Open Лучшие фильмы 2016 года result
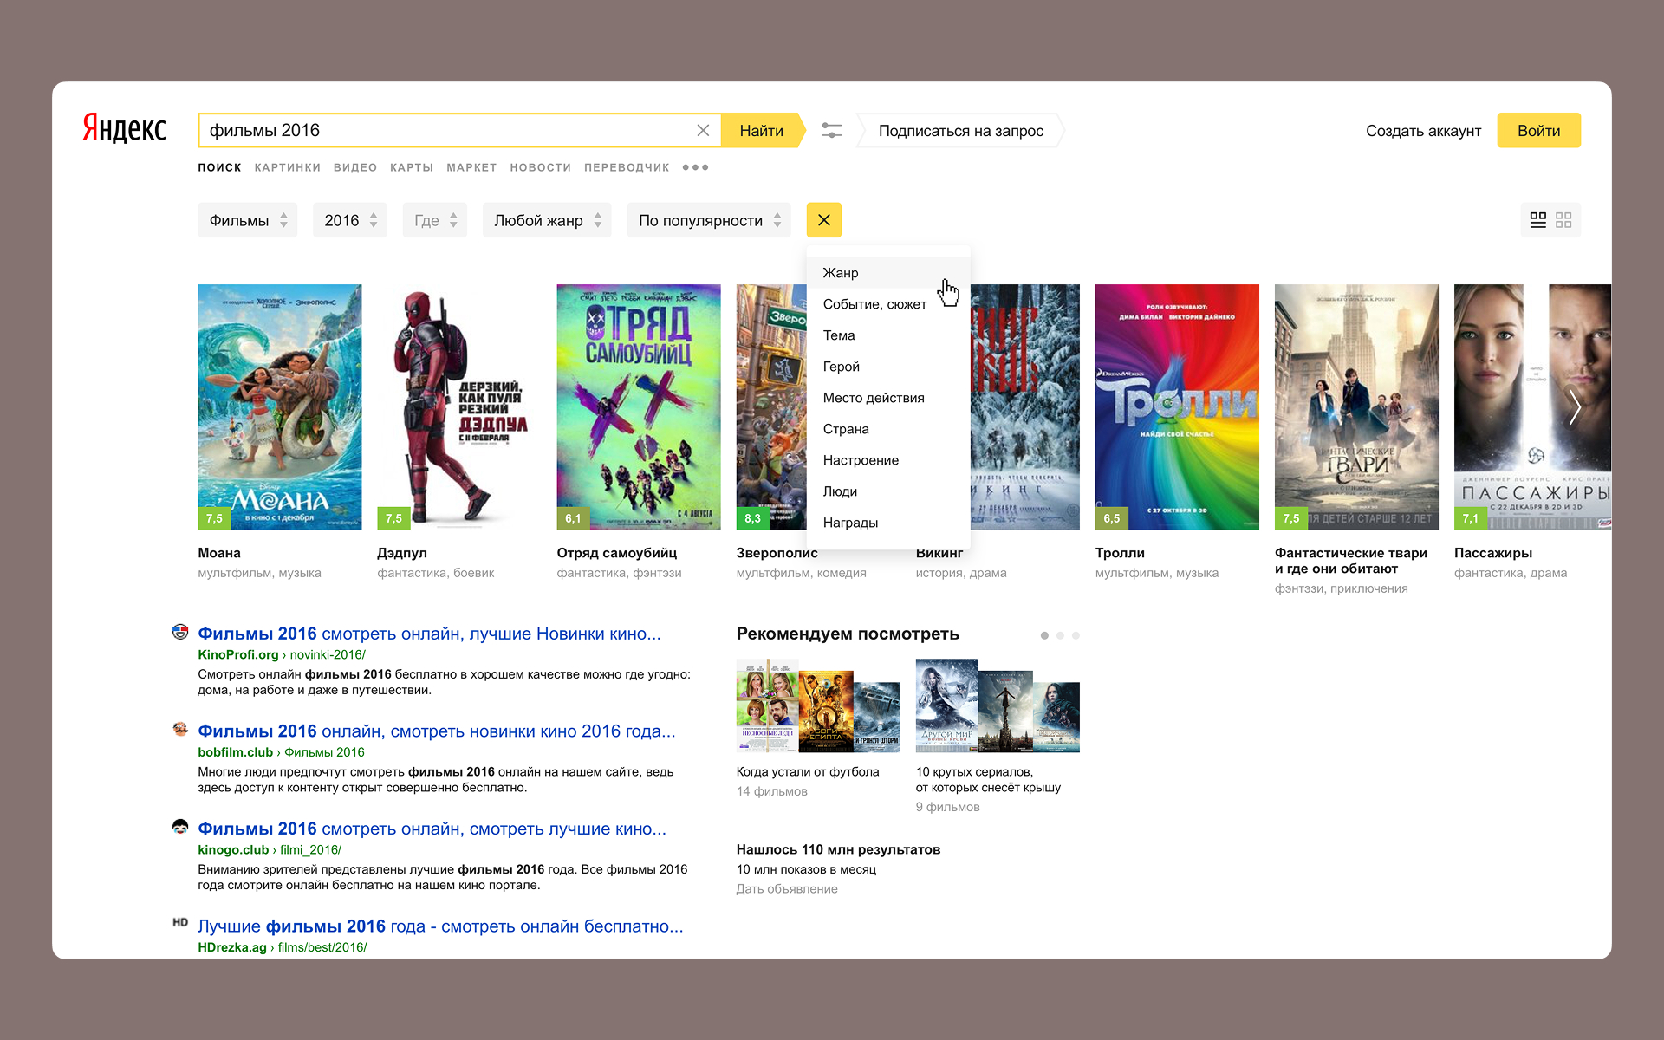 (x=440, y=926)
